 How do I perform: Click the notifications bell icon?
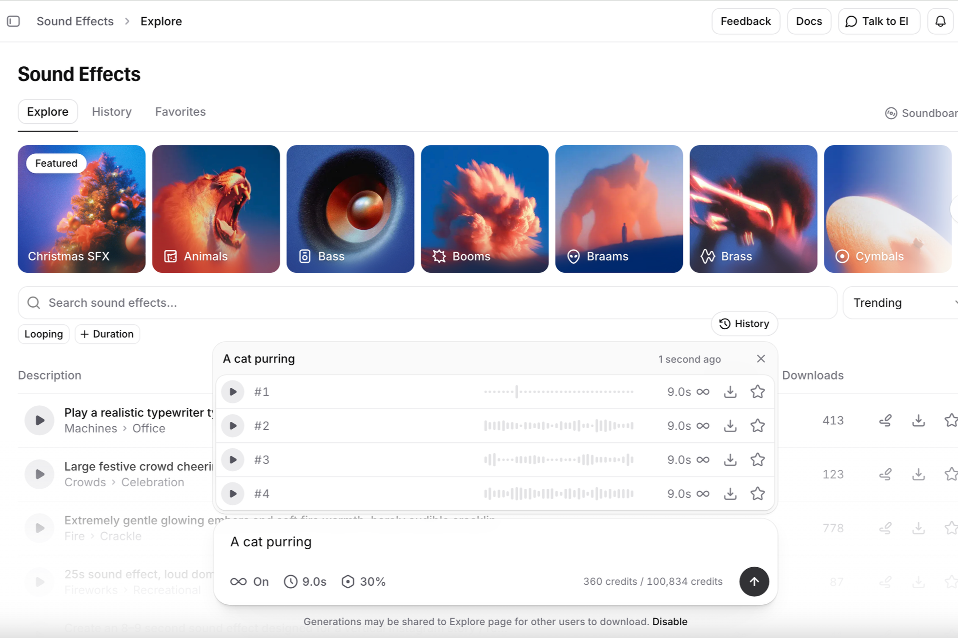[940, 21]
